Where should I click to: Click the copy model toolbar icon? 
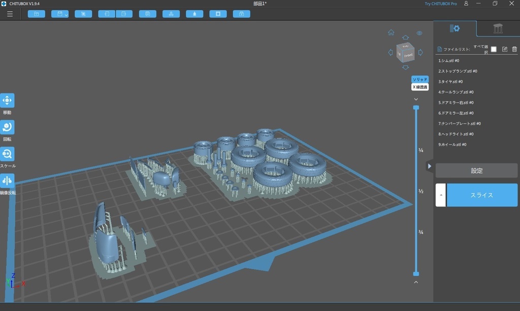(148, 14)
